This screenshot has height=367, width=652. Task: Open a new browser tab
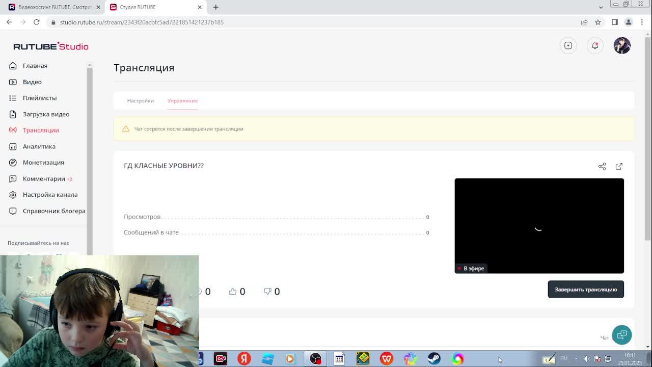tap(215, 7)
